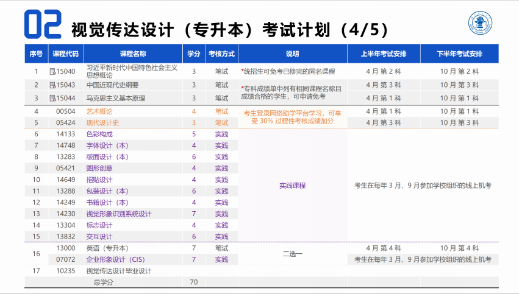The width and height of the screenshot is (519, 294).
Task: Click the 下半年考试安排 column header
Action: [x=459, y=54]
